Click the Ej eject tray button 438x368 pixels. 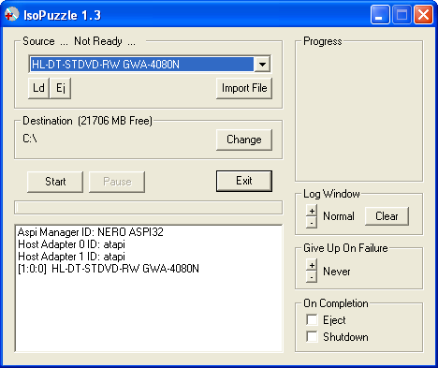click(61, 88)
